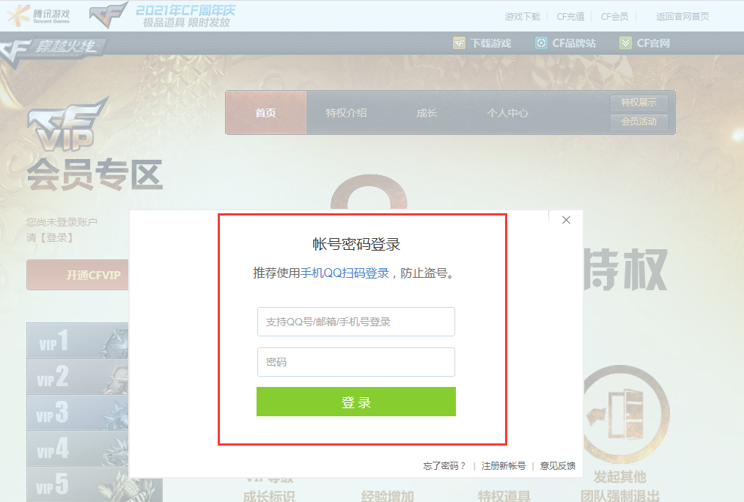The image size is (744, 502).
Task: Click the 【登录】 link in sidebar
Action: (56, 237)
